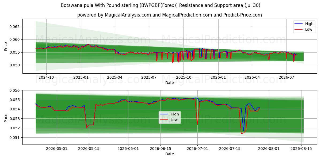Image resolution: width=321 pixels, height=160 pixels.
Task: Click the 0.050 tick on top chart y-axis
Action: [x=15, y=65]
